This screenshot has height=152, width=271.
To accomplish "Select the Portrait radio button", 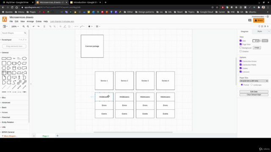I will (x=242, y=85).
